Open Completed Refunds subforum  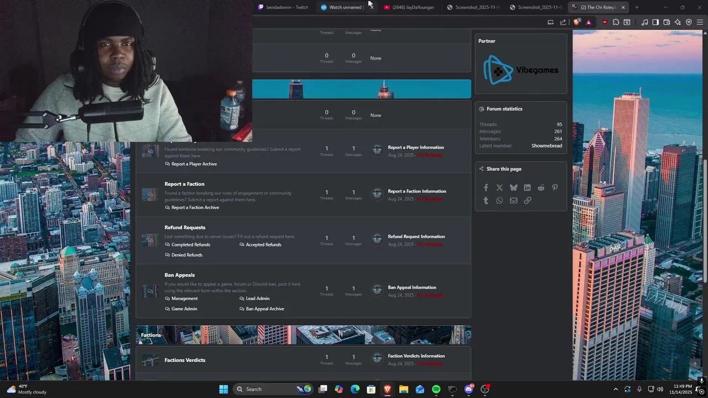tap(191, 245)
